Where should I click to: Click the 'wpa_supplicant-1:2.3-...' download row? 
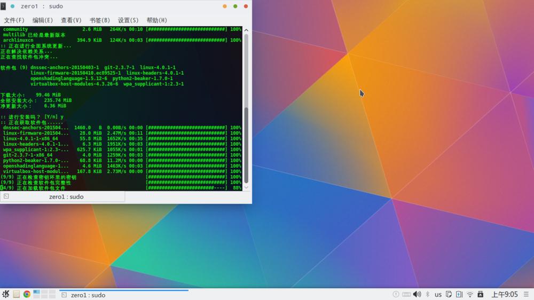pyautogui.click(x=121, y=149)
